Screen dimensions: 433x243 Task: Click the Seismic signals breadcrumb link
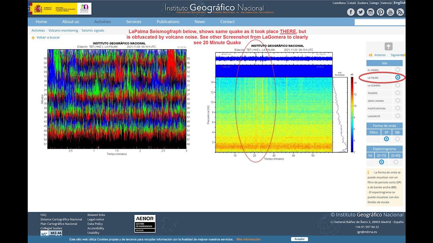point(93,30)
